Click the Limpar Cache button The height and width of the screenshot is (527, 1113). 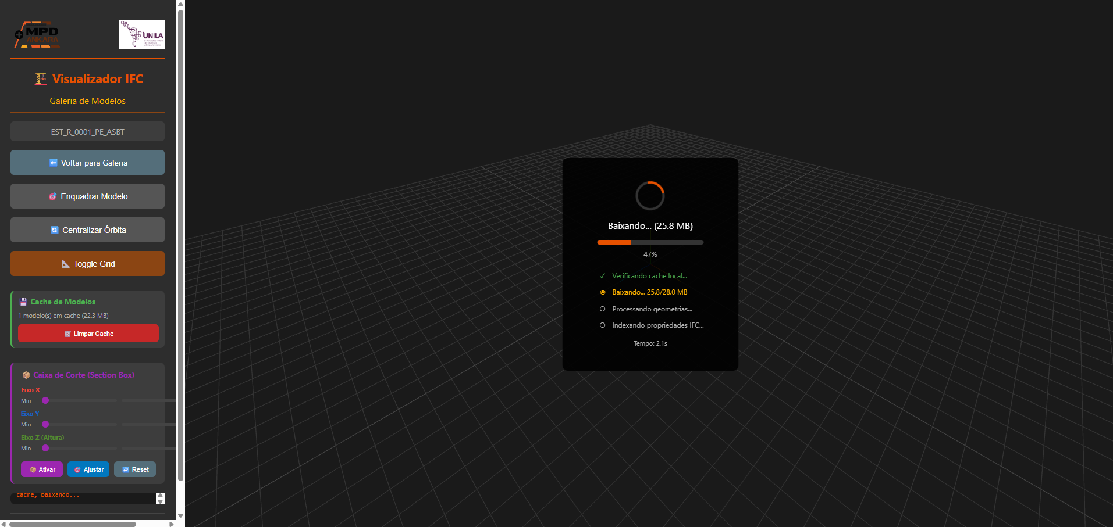tap(88, 334)
